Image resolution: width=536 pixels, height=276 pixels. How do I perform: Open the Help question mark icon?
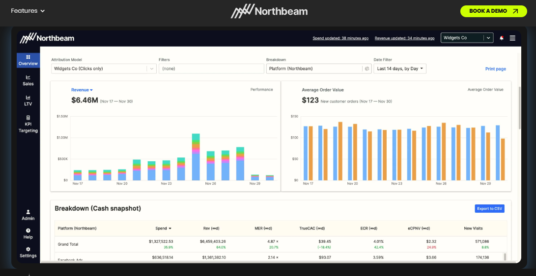point(28,230)
